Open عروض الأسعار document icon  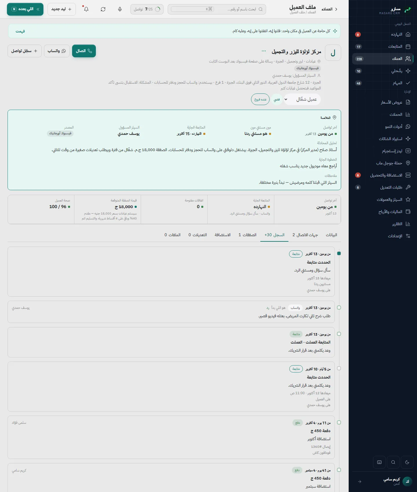[408, 102]
